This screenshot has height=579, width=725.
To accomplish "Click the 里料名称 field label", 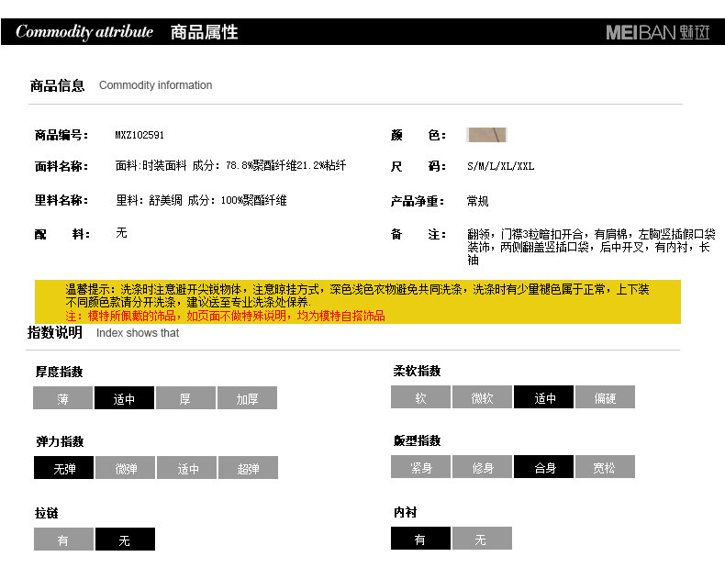I will pos(61,200).
